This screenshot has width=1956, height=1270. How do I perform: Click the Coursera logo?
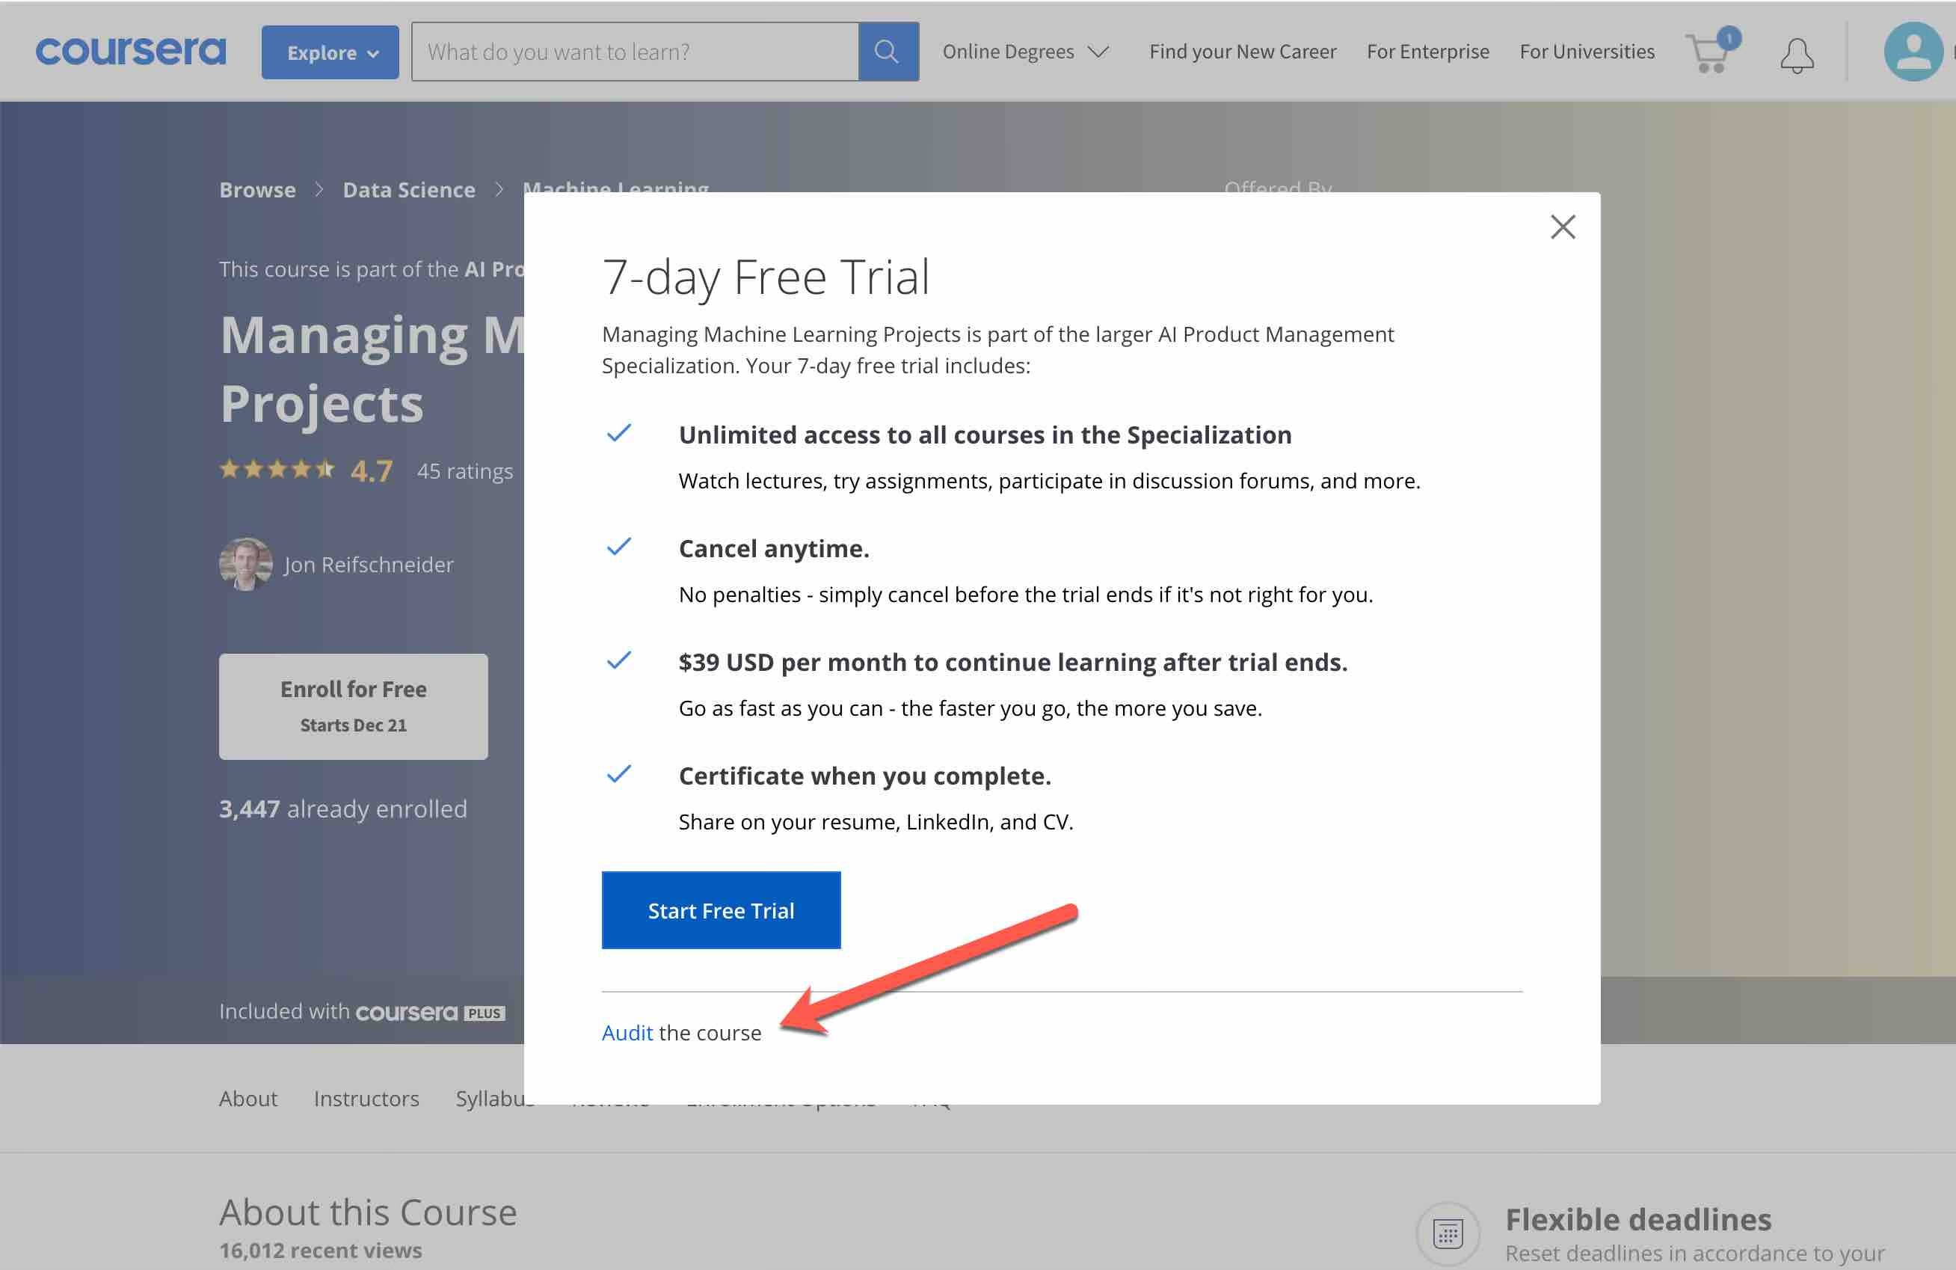pyautogui.click(x=130, y=51)
